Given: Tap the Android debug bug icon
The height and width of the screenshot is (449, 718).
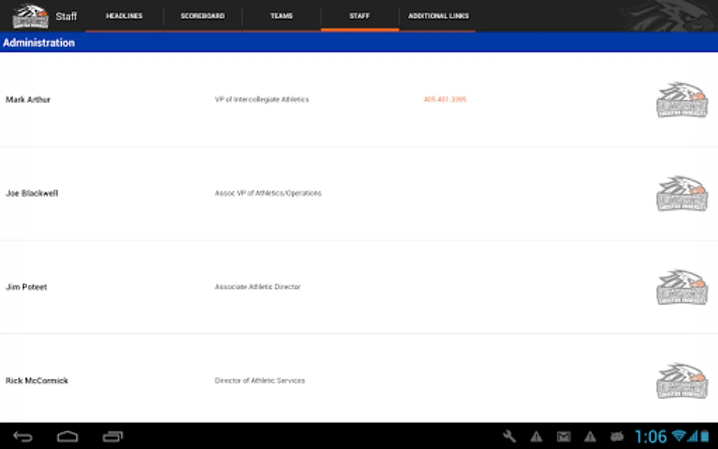Looking at the screenshot, I should 617,437.
